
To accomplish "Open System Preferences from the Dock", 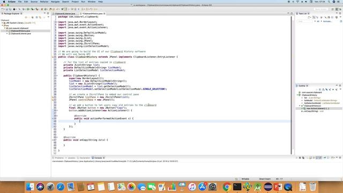I will [x=212, y=187].
